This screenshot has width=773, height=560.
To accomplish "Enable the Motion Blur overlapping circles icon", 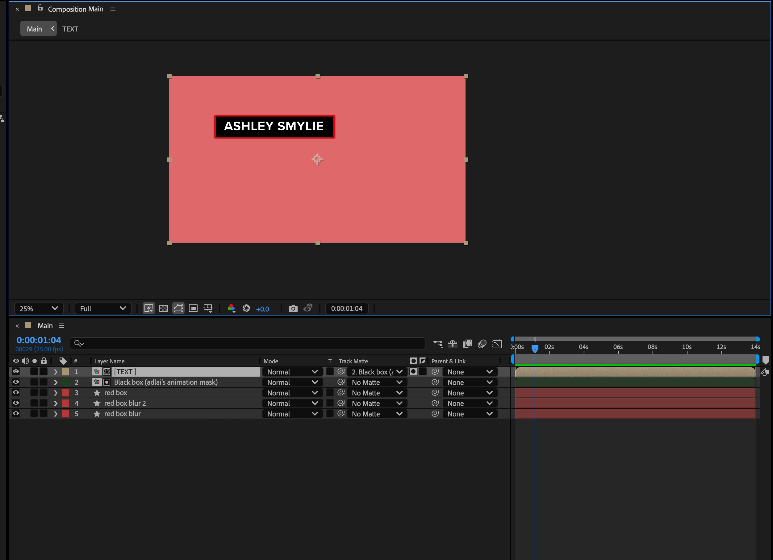I will 482,344.
